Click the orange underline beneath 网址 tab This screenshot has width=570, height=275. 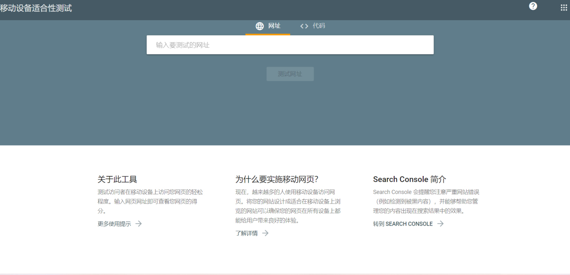pos(267,35)
